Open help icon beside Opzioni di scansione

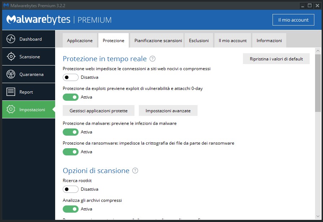pyautogui.click(x=135, y=171)
